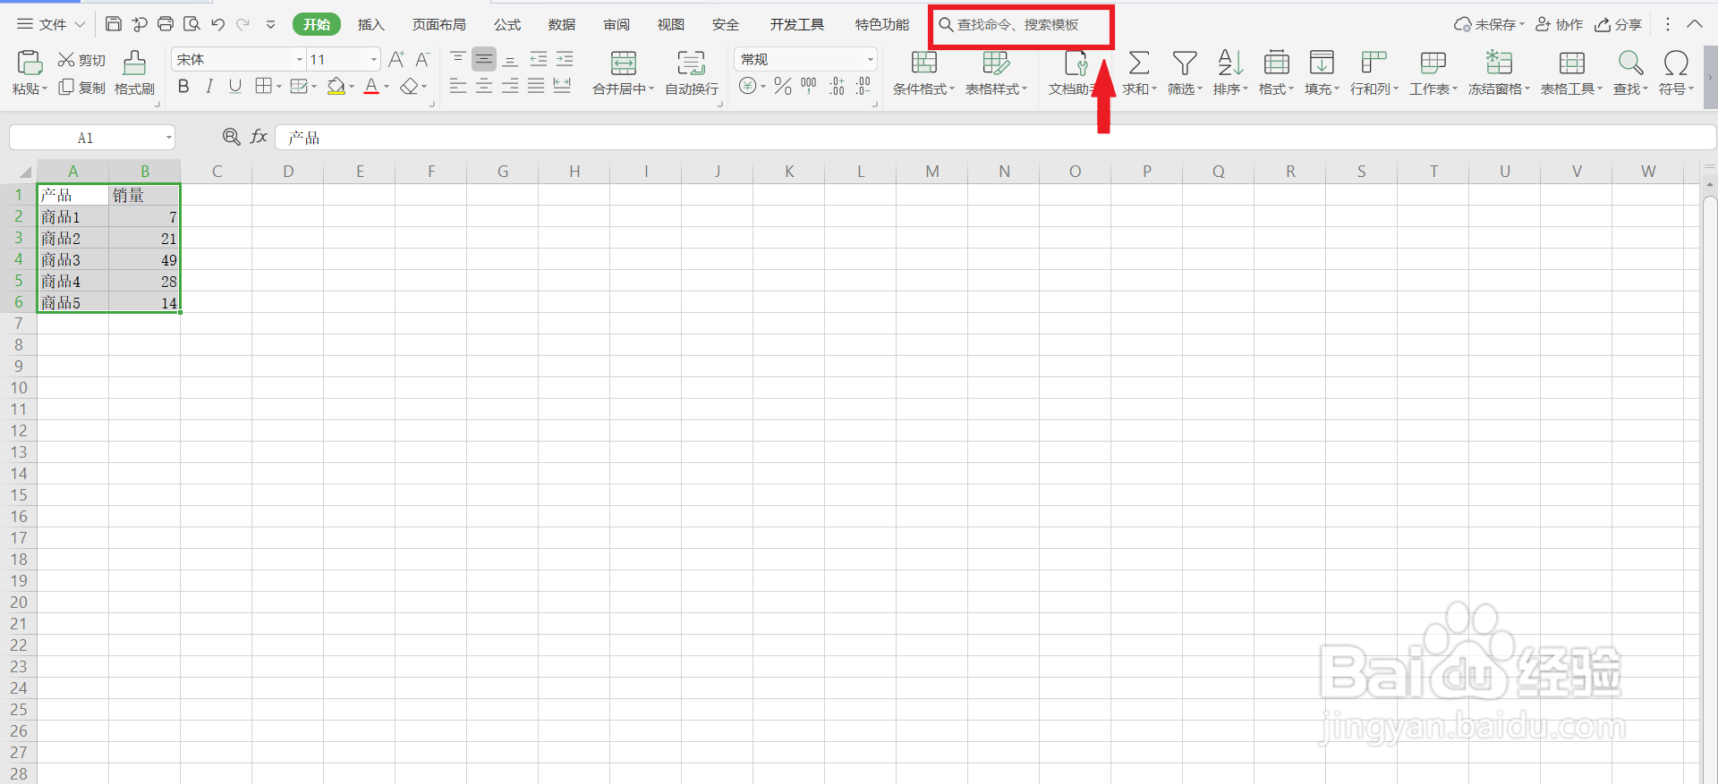Open the fill color dropdown arrow
Image resolution: width=1718 pixels, height=784 pixels.
pyautogui.click(x=352, y=87)
